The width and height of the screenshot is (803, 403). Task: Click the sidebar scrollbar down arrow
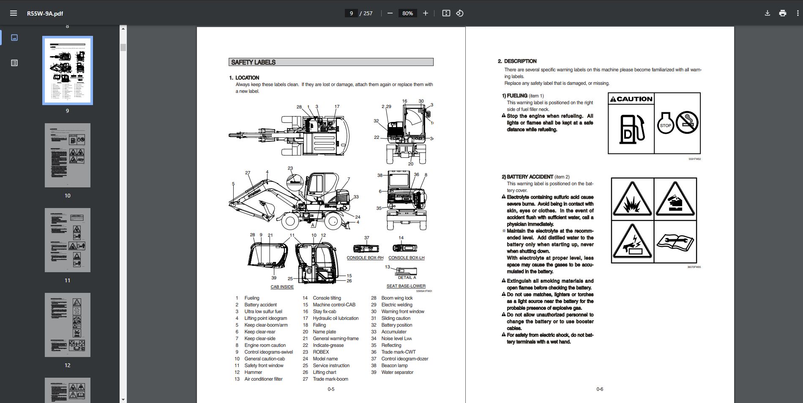pyautogui.click(x=123, y=399)
